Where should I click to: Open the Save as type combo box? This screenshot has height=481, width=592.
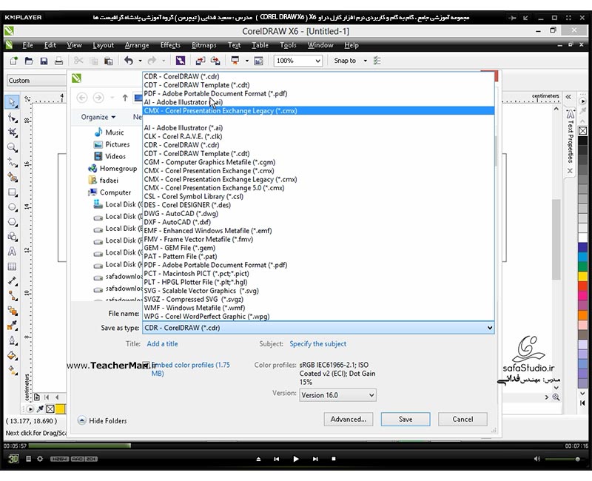click(318, 328)
